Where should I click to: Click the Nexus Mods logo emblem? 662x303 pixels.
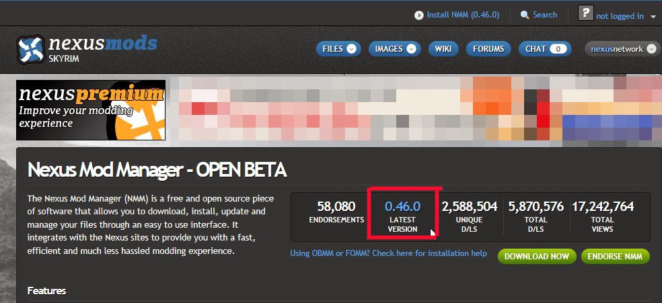click(x=30, y=49)
